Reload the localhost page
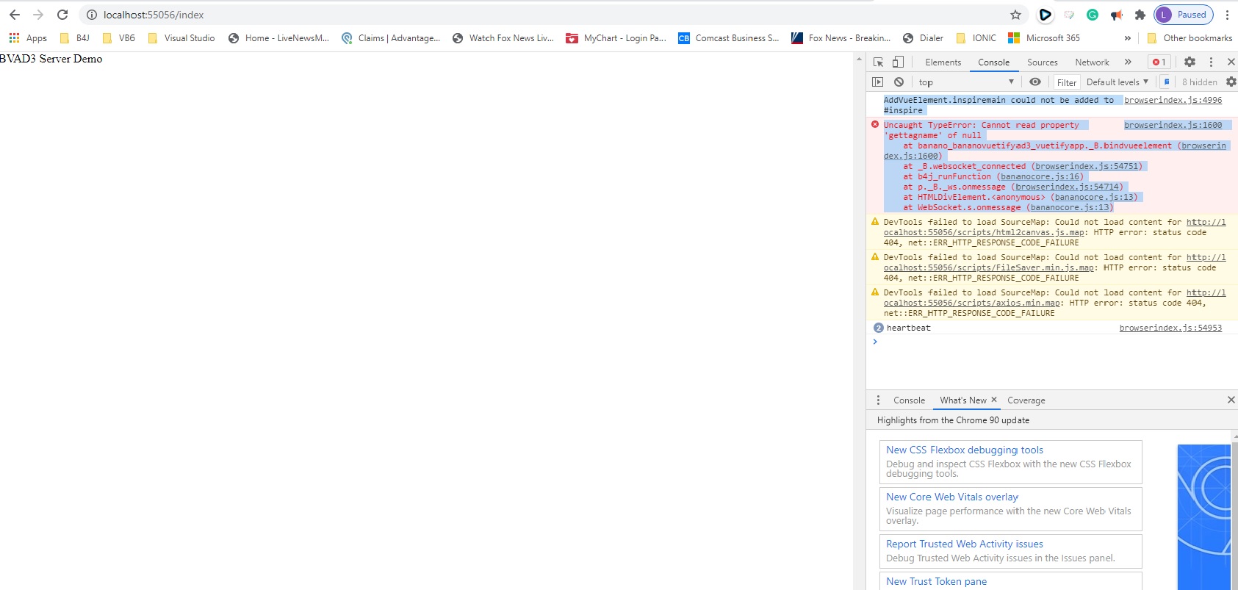The width and height of the screenshot is (1238, 590). click(x=62, y=15)
